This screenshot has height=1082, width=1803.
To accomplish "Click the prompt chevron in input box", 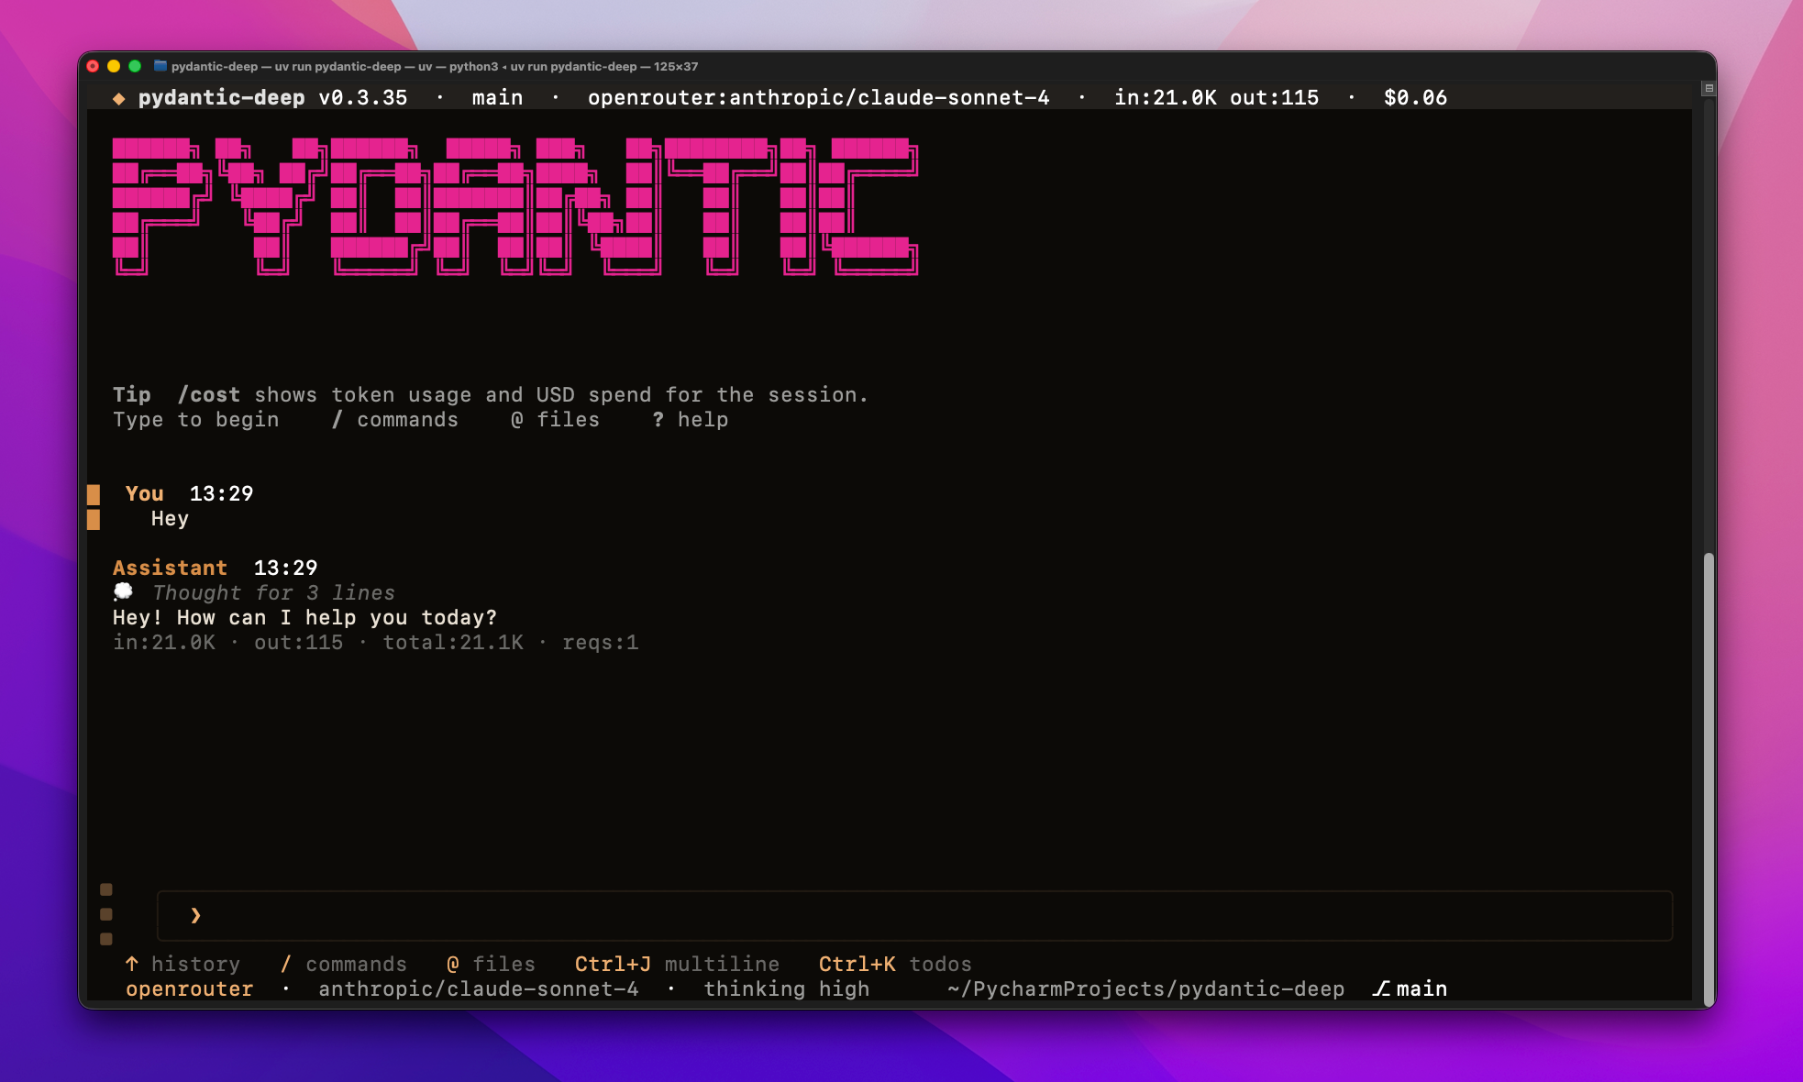I will click(x=195, y=915).
